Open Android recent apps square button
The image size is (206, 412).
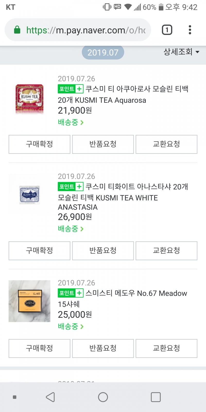156,397
